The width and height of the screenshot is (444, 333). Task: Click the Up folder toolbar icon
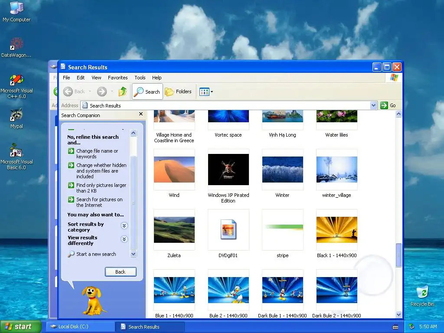pos(123,91)
